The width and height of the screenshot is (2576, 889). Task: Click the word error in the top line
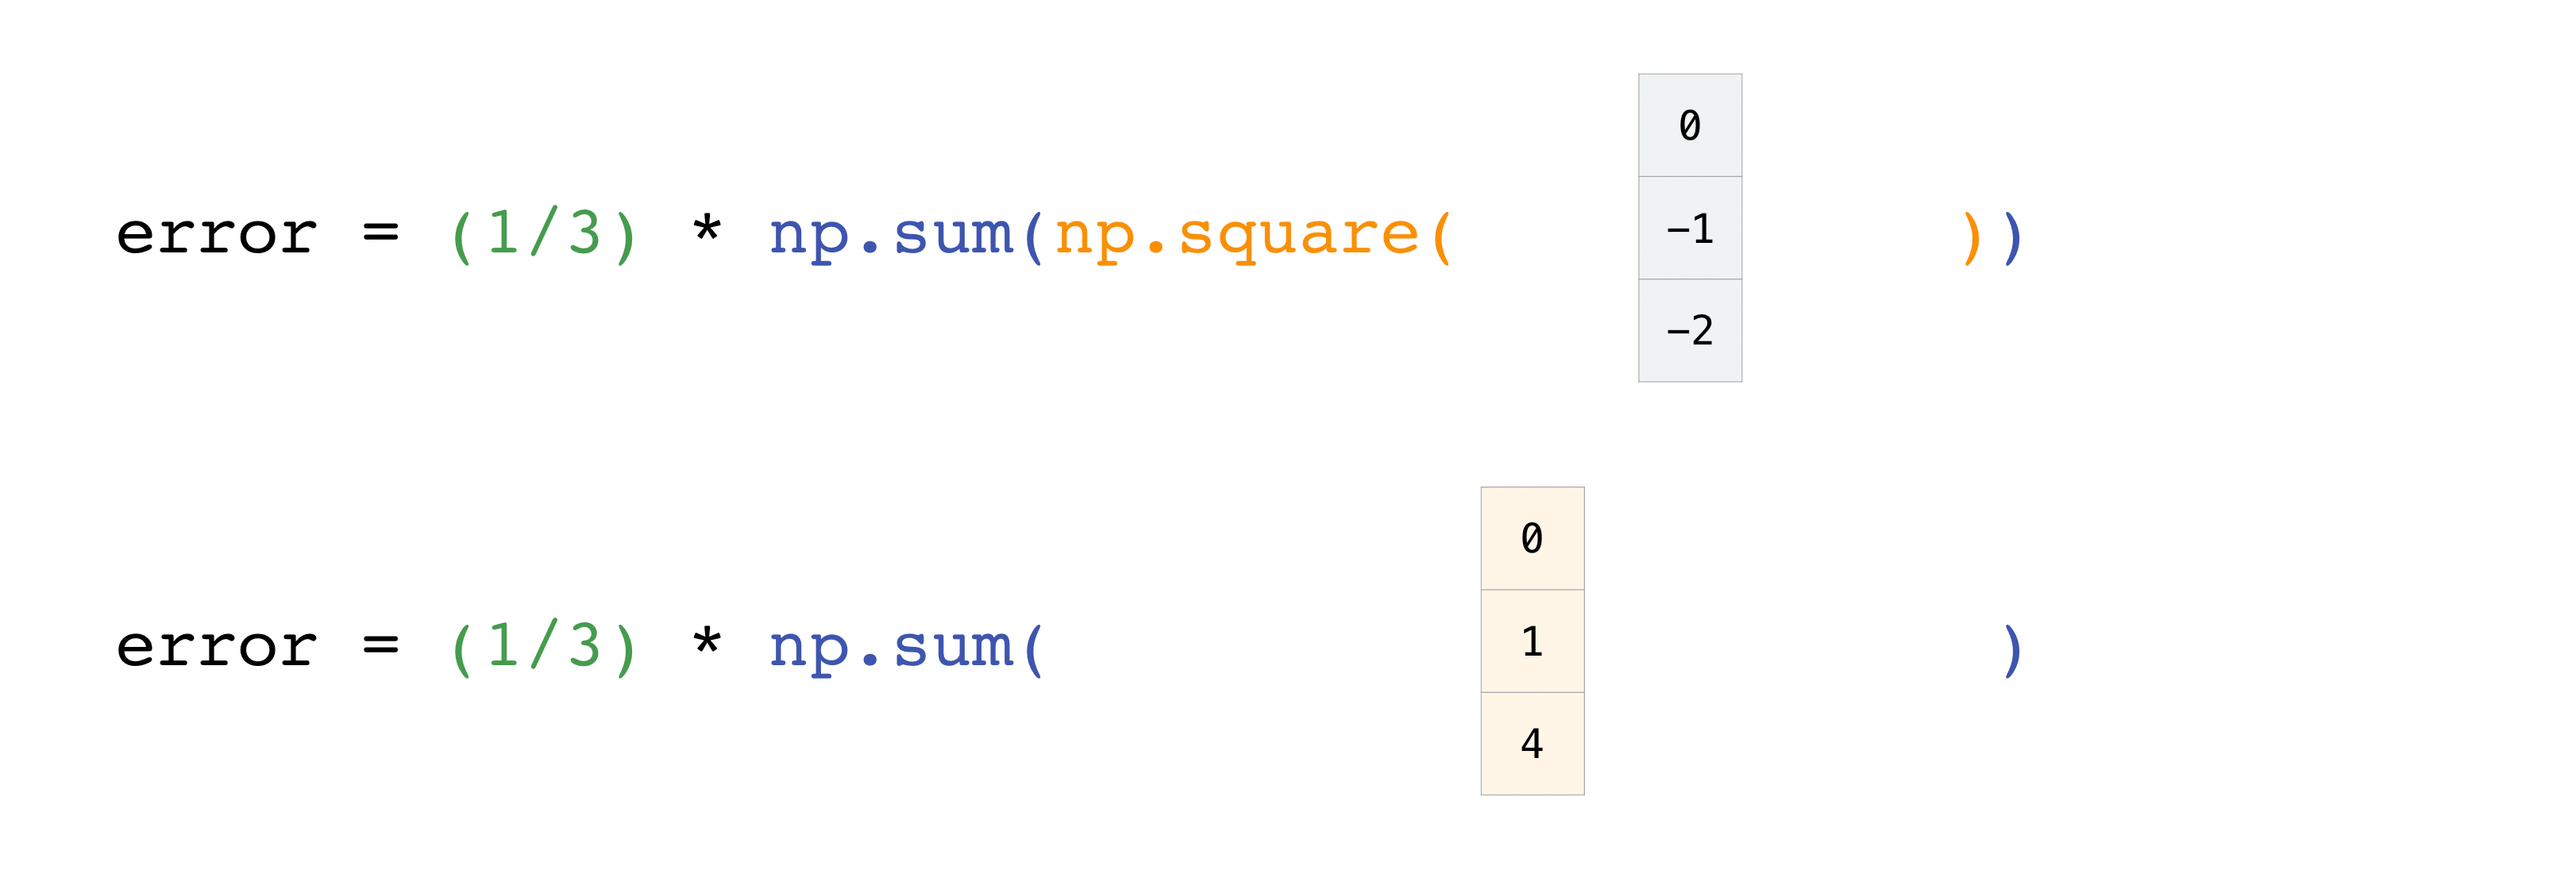click(216, 236)
